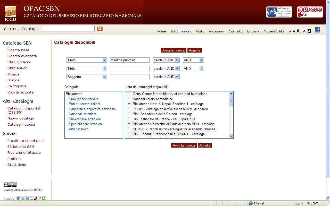Share on Facebook from the Condividi bar
Screen dimensions: 330x206
click(x=19, y=199)
